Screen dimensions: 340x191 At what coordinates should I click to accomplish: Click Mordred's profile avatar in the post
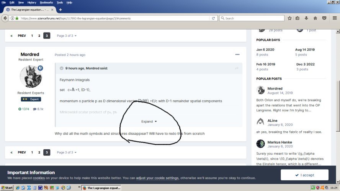(31, 77)
